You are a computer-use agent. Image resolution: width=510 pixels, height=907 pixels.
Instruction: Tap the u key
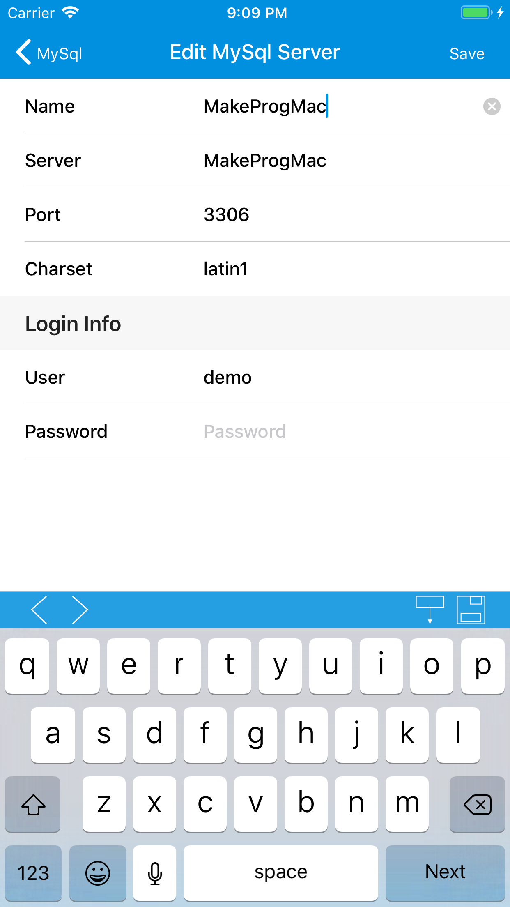click(331, 666)
